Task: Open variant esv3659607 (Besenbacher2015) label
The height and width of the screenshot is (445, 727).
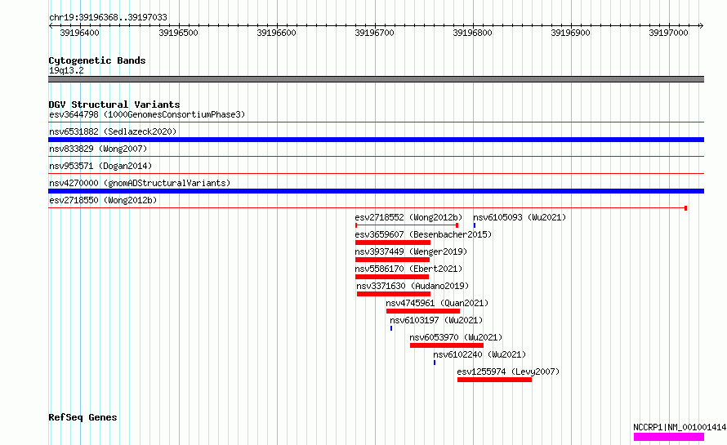Action: (x=423, y=234)
